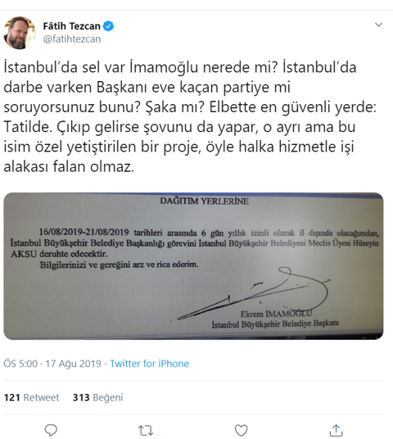Open Fâtih Tezcan's profile avatar
The height and width of the screenshot is (439, 393).
coord(20,33)
